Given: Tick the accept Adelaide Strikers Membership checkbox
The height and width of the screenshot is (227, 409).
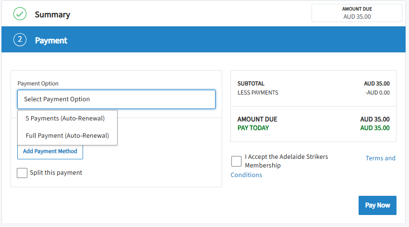Looking at the screenshot, I should (x=236, y=161).
